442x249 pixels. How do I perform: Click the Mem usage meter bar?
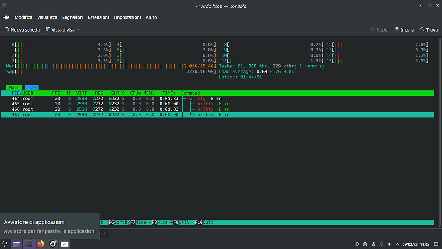point(111,66)
